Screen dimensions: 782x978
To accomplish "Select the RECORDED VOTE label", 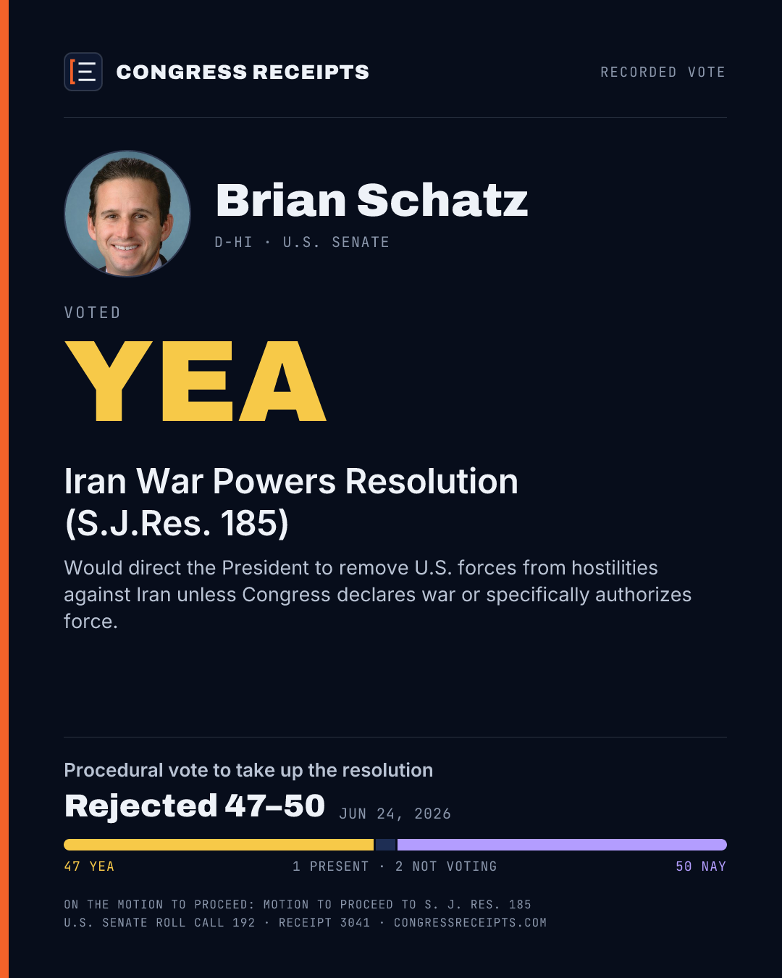I will [663, 72].
